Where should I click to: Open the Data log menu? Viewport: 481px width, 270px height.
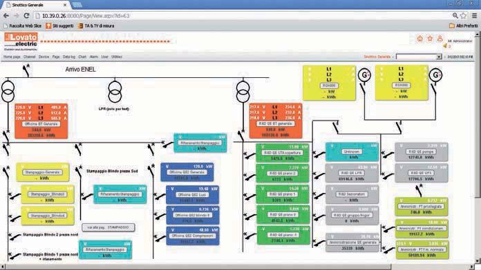point(68,57)
